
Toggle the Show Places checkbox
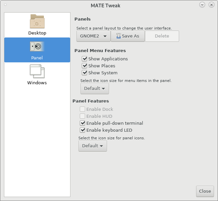(84, 66)
